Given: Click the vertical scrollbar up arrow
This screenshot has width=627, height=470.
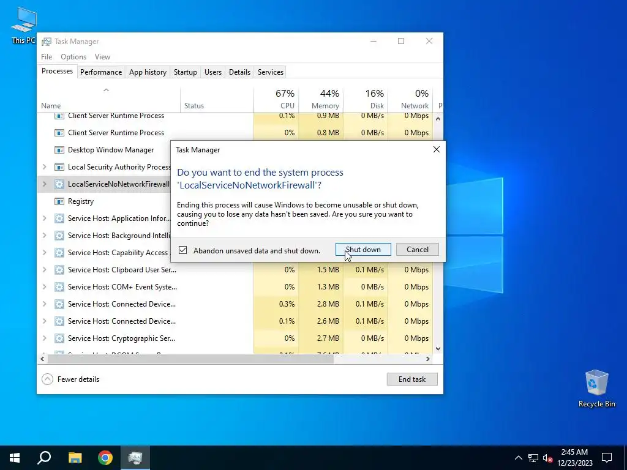Looking at the screenshot, I should [438, 119].
